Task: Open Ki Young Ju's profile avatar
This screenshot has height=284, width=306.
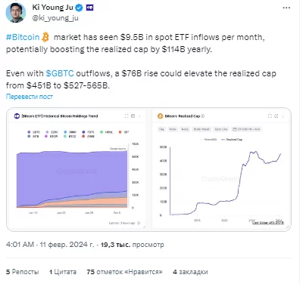Action: pyautogui.click(x=16, y=13)
